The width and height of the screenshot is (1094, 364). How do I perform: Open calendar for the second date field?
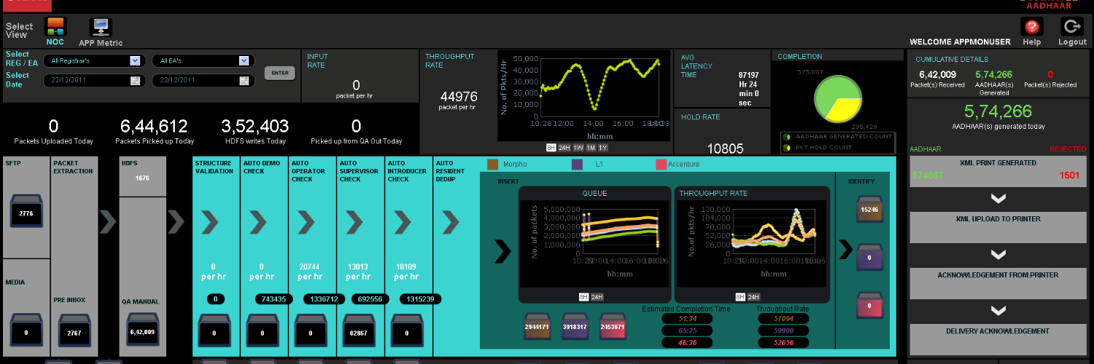tap(246, 80)
